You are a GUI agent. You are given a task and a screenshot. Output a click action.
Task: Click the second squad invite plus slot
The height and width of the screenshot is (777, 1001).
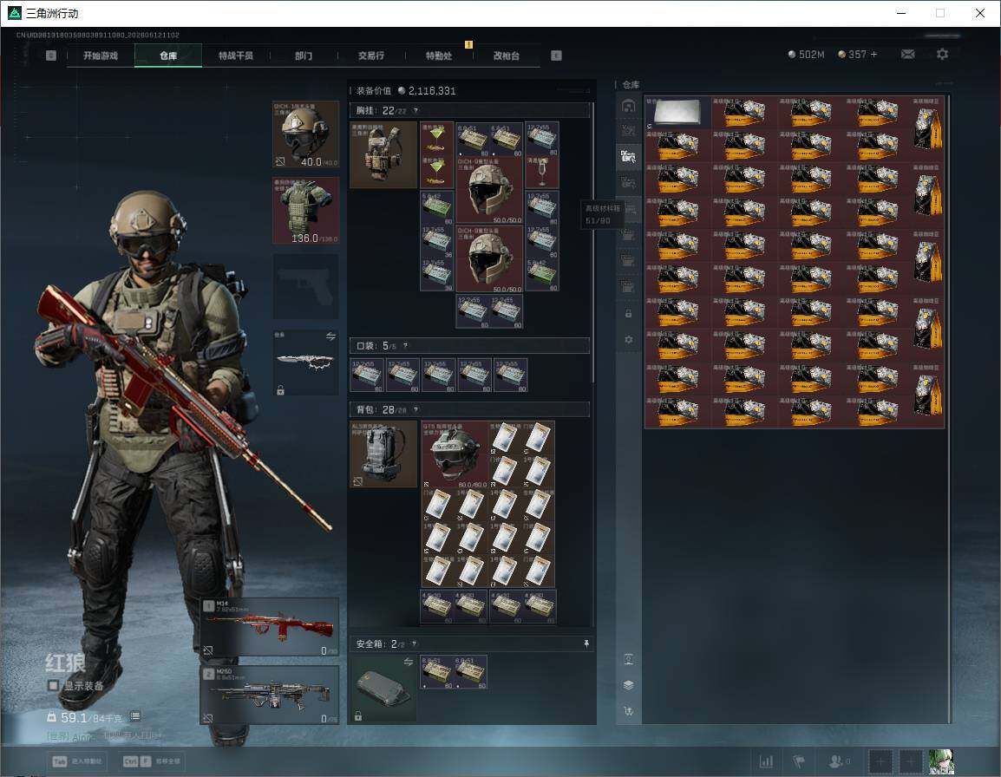tap(910, 761)
